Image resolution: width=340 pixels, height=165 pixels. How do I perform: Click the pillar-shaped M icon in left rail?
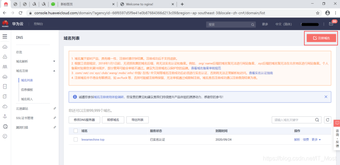tap(5, 67)
